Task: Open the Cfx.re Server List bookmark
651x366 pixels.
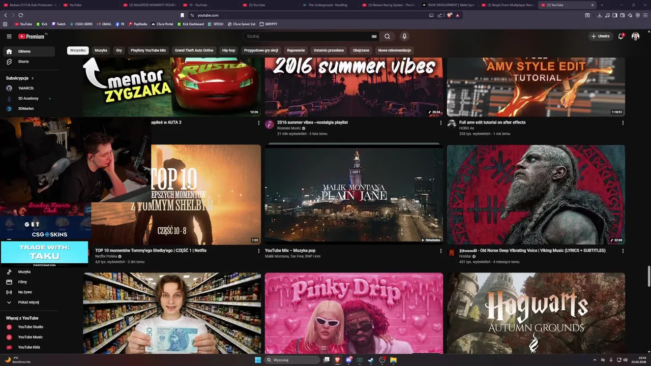Action: point(242,24)
